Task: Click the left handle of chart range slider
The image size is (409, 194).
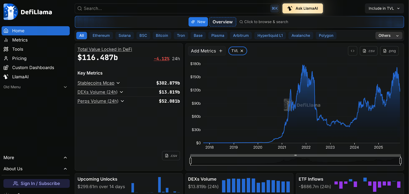Action: point(190,161)
